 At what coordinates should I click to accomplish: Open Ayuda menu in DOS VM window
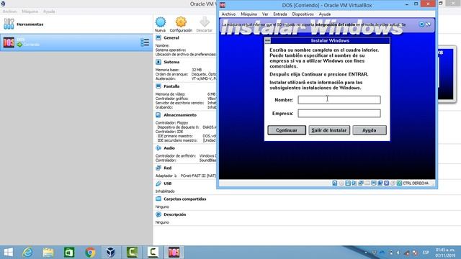click(x=325, y=14)
